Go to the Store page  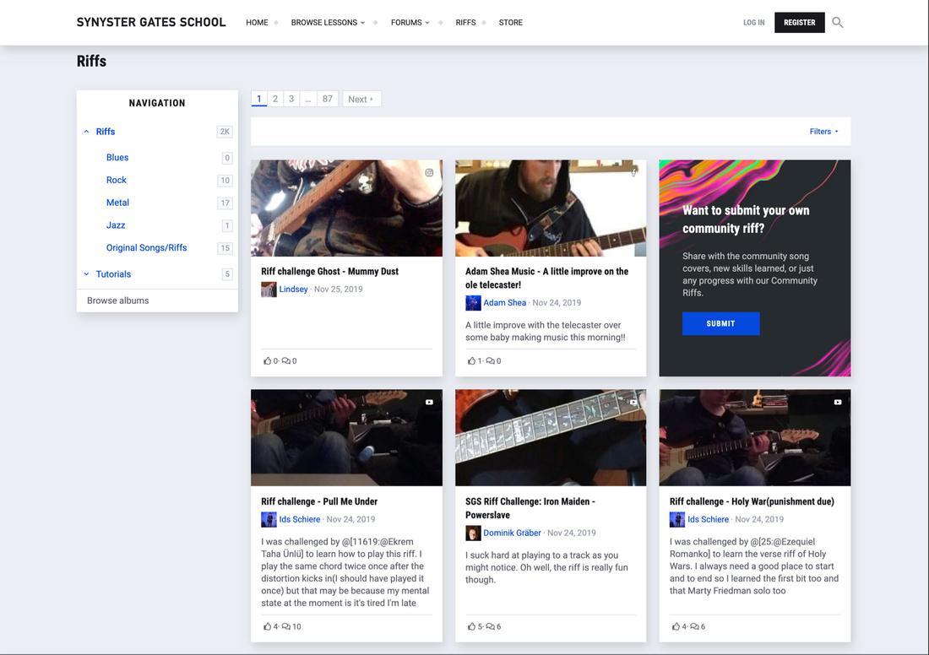pos(510,23)
